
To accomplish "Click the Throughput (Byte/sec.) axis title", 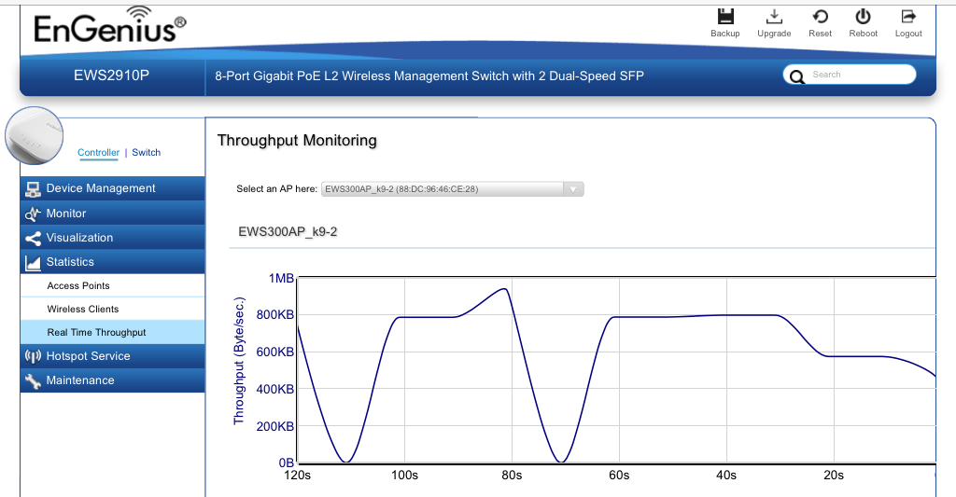I will click(x=239, y=361).
